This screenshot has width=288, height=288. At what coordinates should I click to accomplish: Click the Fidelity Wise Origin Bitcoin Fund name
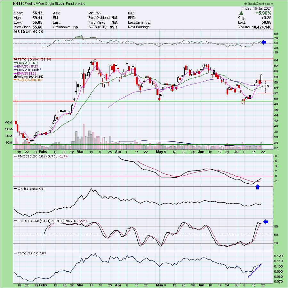tap(49, 4)
